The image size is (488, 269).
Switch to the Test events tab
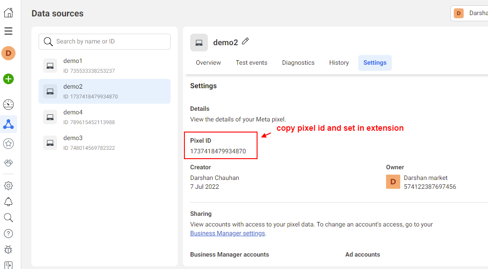tap(251, 62)
